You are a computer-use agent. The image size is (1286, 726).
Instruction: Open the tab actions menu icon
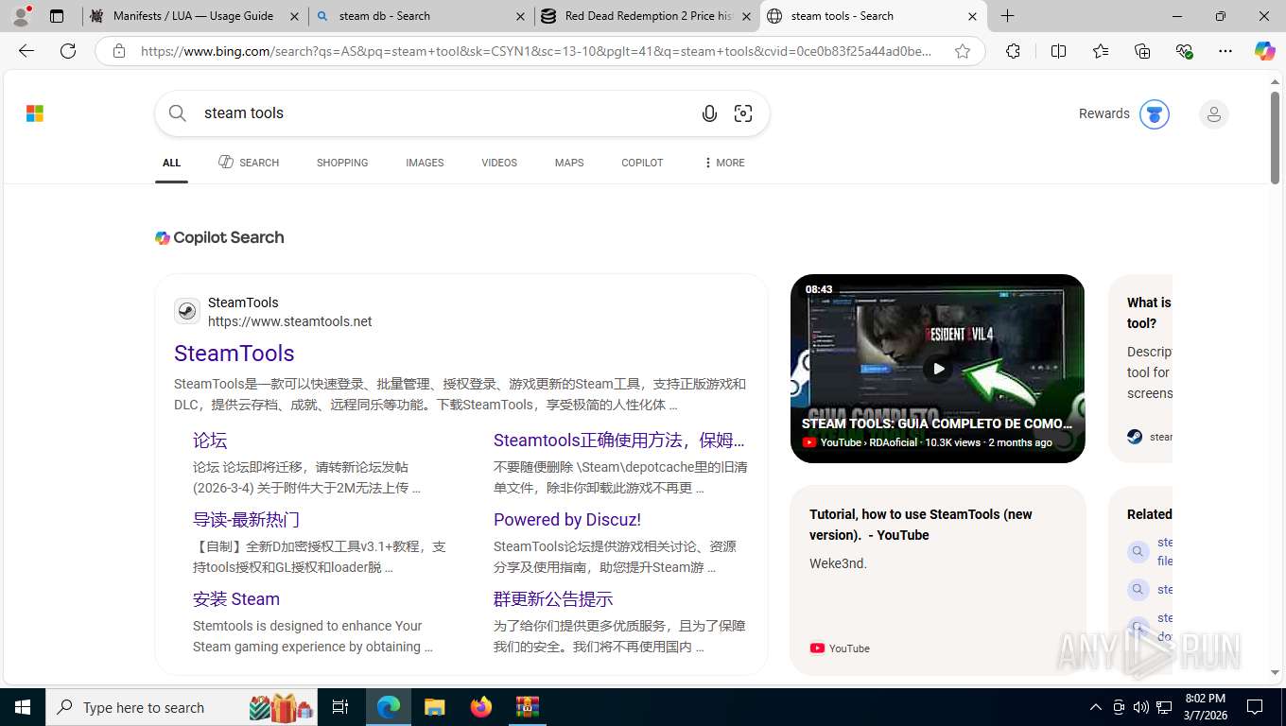tap(57, 16)
